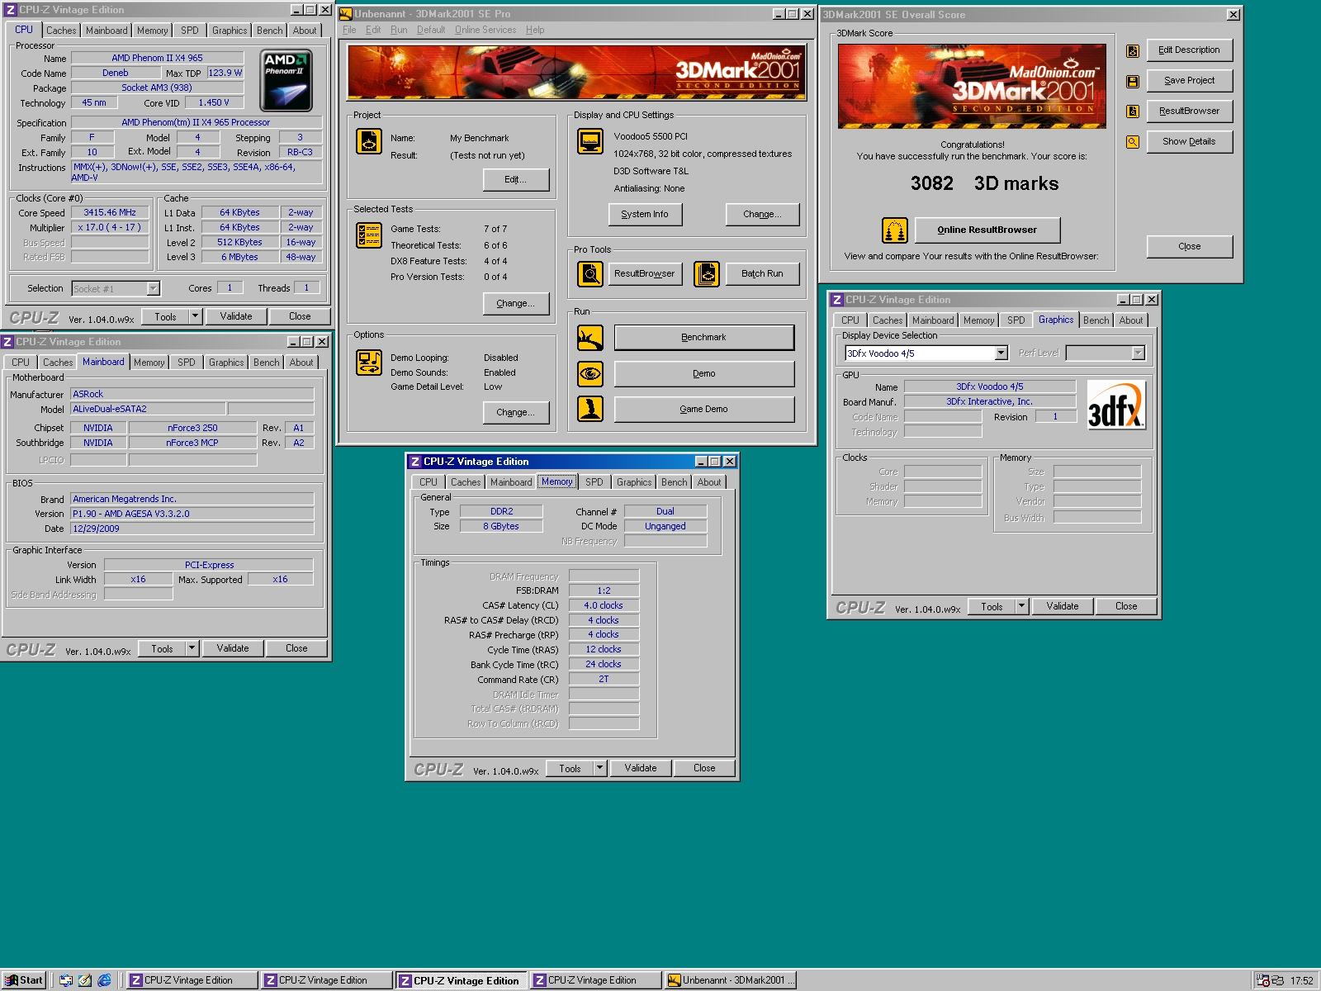
Task: Click the Online ResultBrowser button
Action: click(987, 230)
